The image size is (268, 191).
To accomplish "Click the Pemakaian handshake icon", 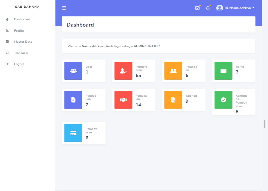I will [x=123, y=100].
